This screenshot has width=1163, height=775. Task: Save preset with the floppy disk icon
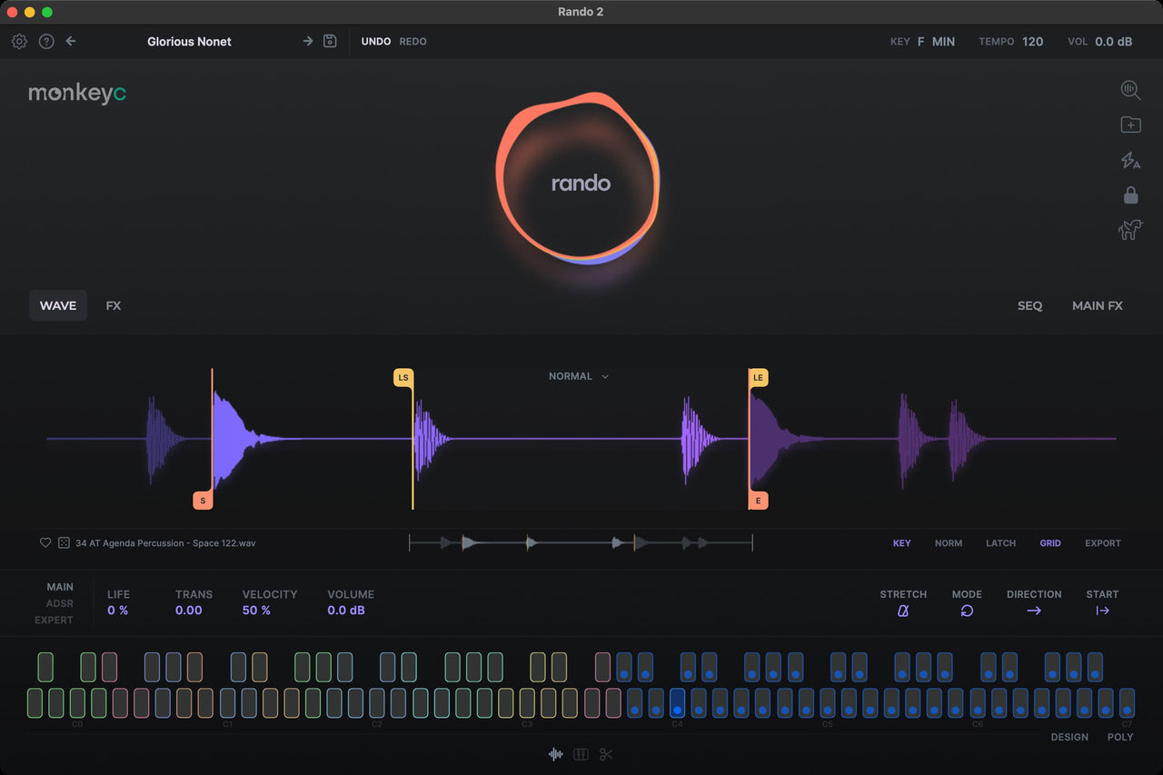(331, 41)
